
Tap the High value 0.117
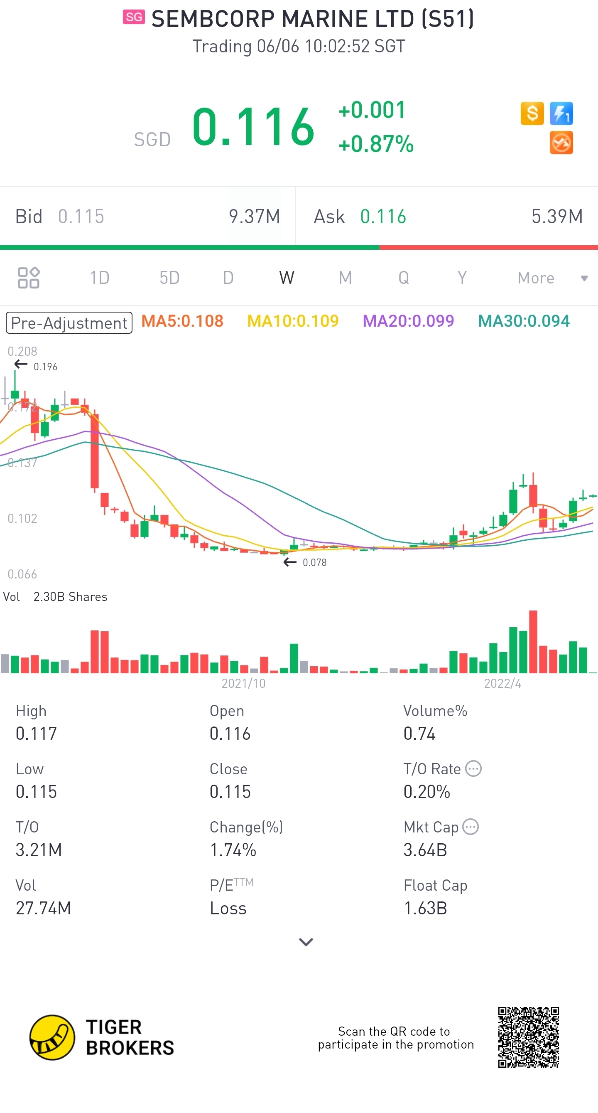[36, 734]
